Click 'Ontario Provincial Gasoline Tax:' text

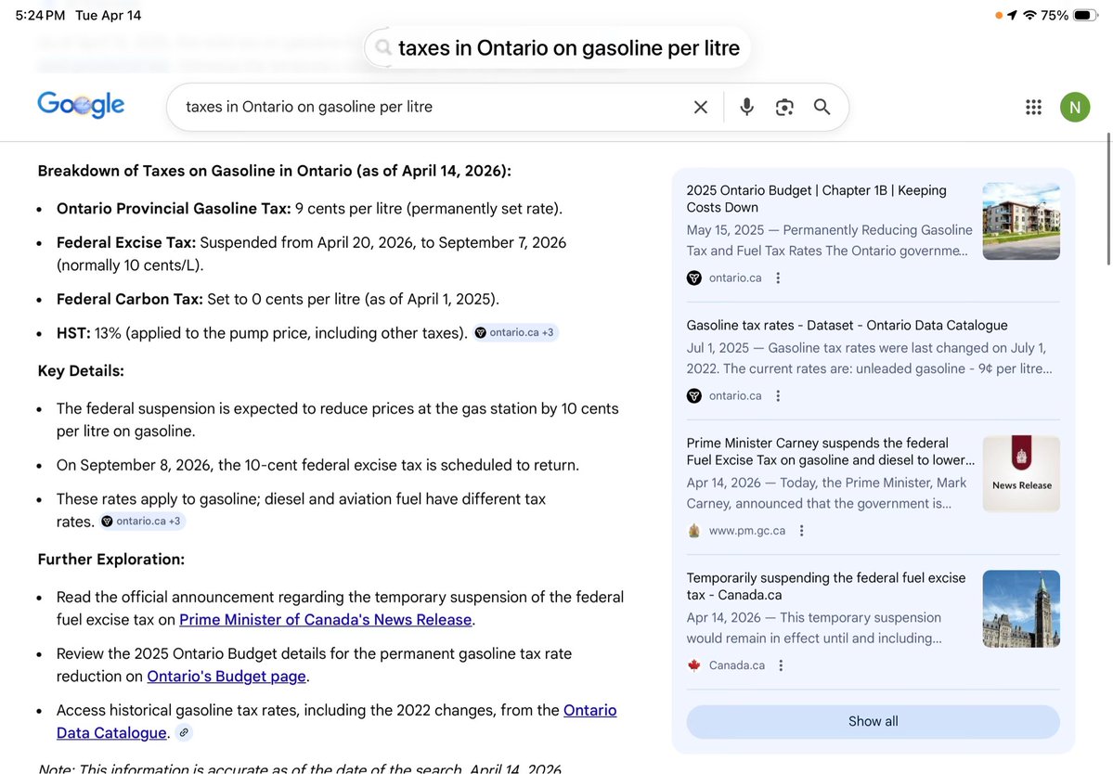pos(174,209)
